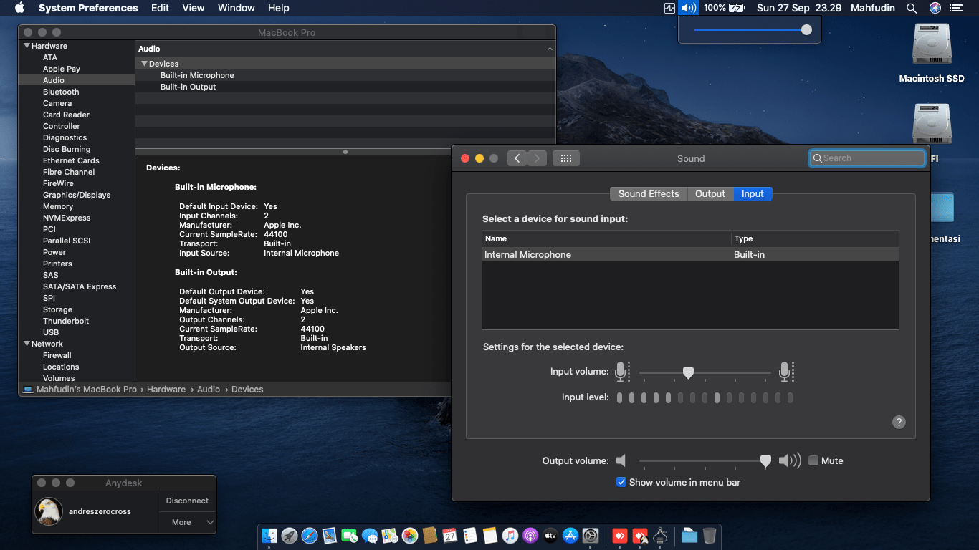
Task: Open App Store from the Dock
Action: point(570,535)
